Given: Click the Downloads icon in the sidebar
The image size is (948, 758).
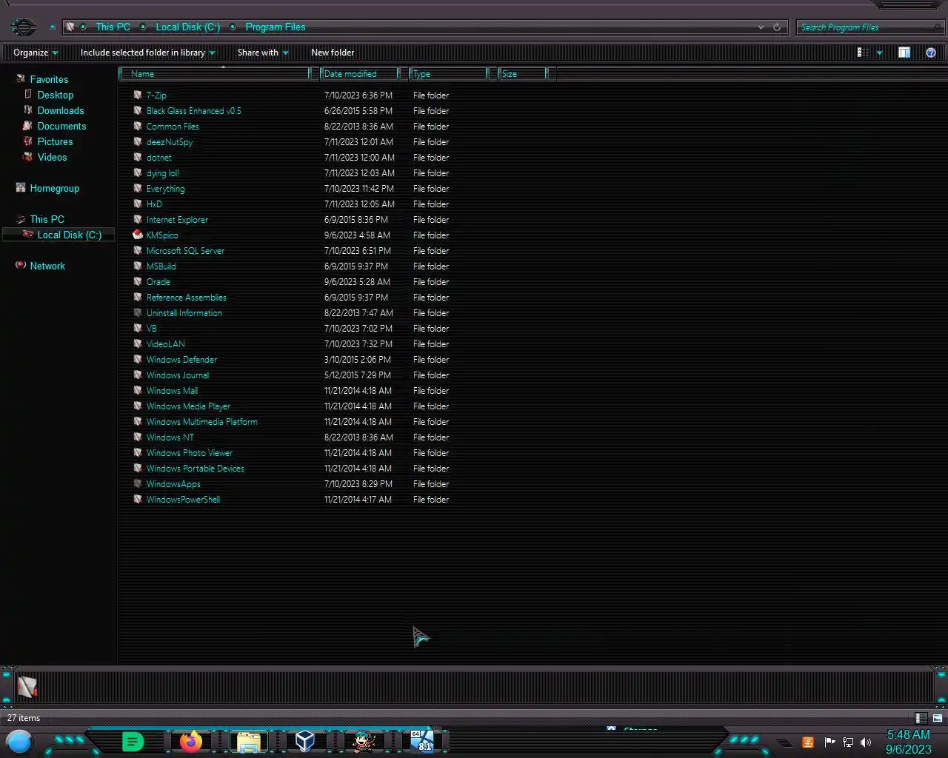Looking at the screenshot, I should pos(28,110).
